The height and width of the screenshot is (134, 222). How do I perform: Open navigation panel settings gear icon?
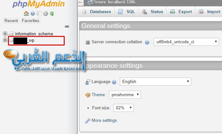(45, 14)
